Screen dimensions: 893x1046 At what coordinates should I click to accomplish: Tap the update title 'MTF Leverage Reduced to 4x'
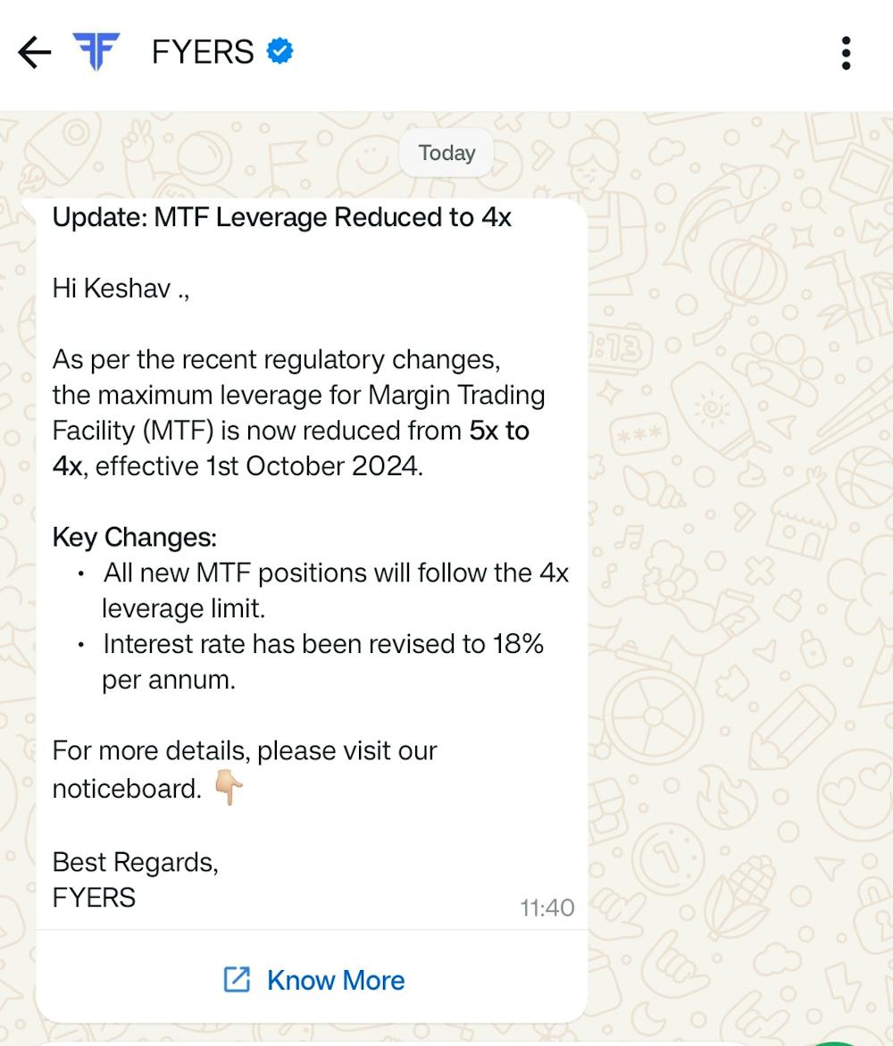pyautogui.click(x=282, y=217)
